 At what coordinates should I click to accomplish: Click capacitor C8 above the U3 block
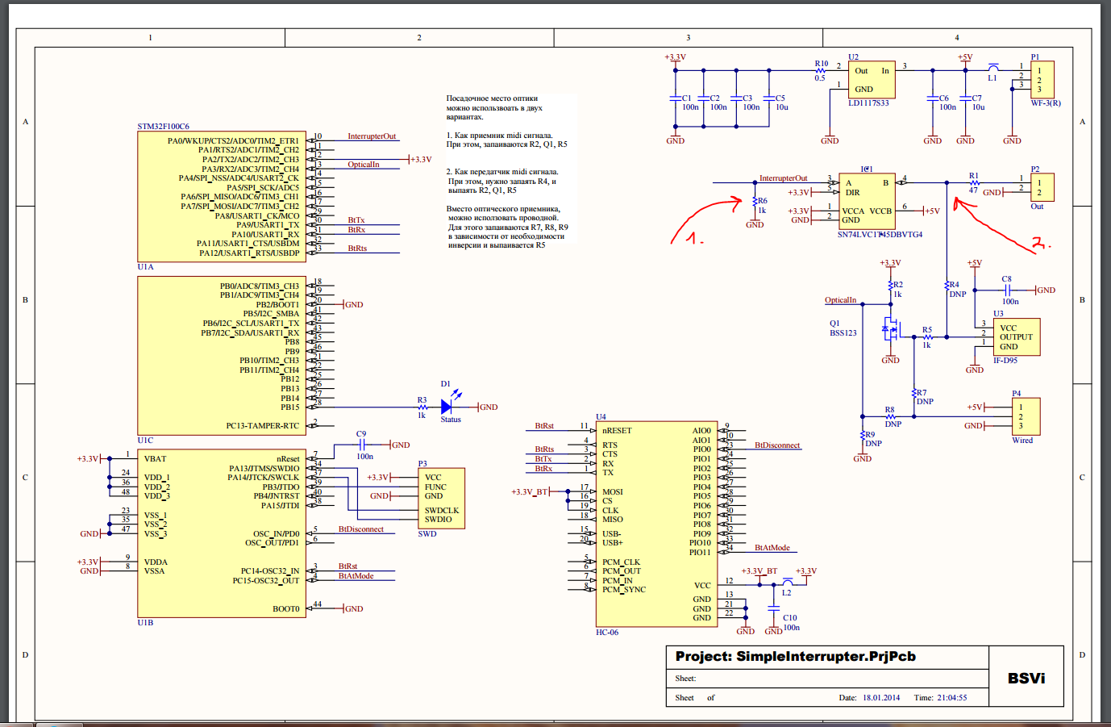tap(1007, 290)
